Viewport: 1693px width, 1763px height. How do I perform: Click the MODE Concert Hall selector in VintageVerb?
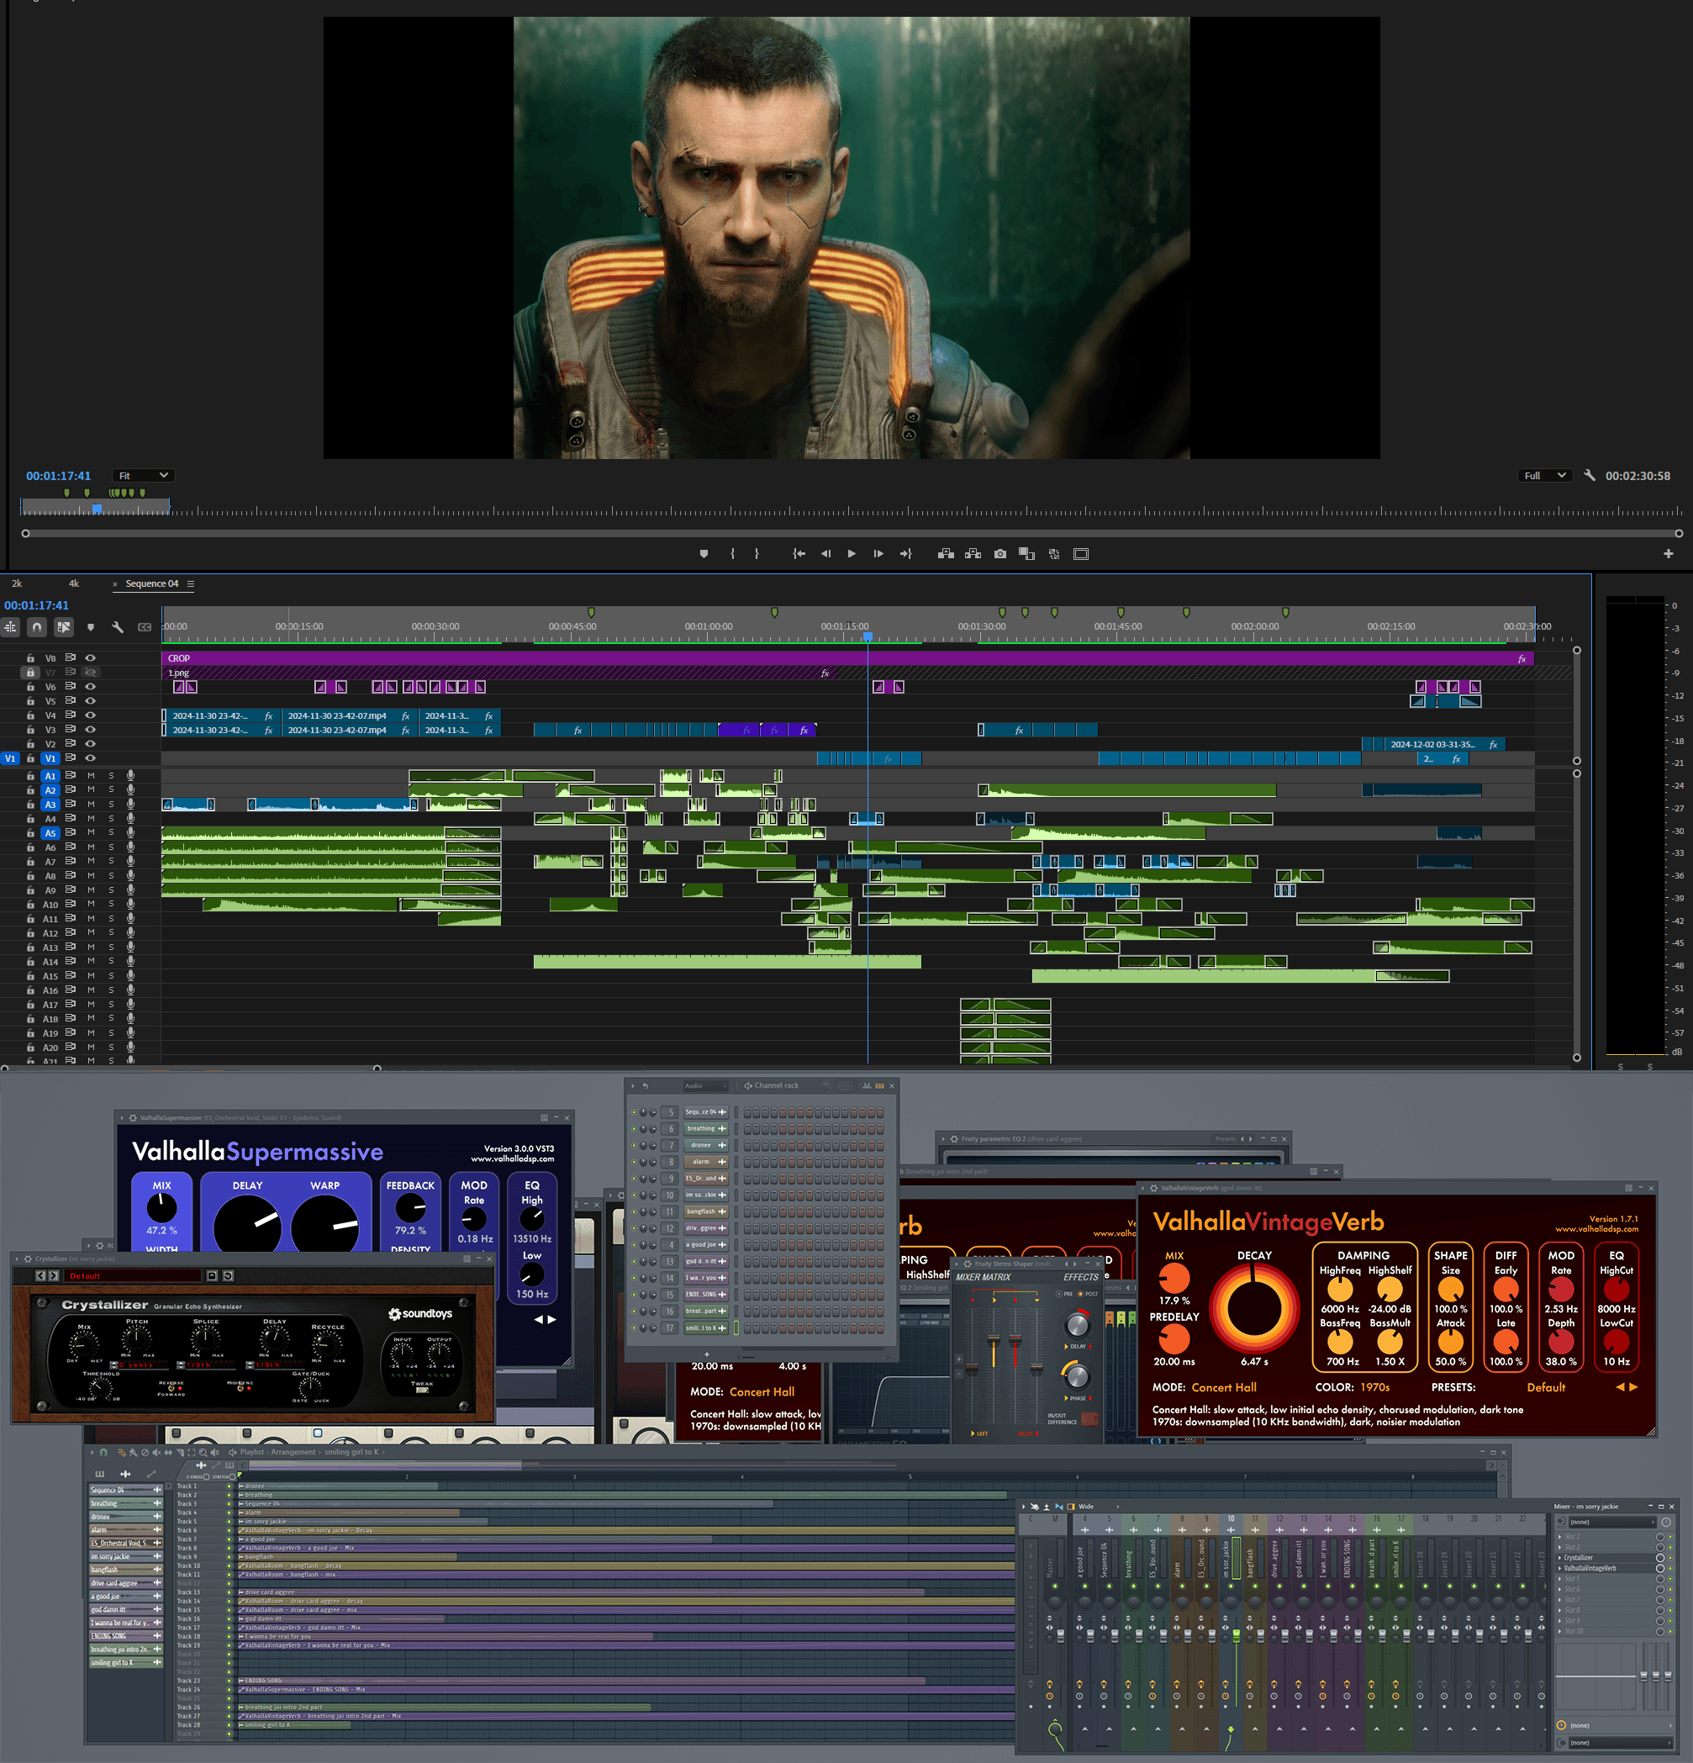[1223, 1387]
